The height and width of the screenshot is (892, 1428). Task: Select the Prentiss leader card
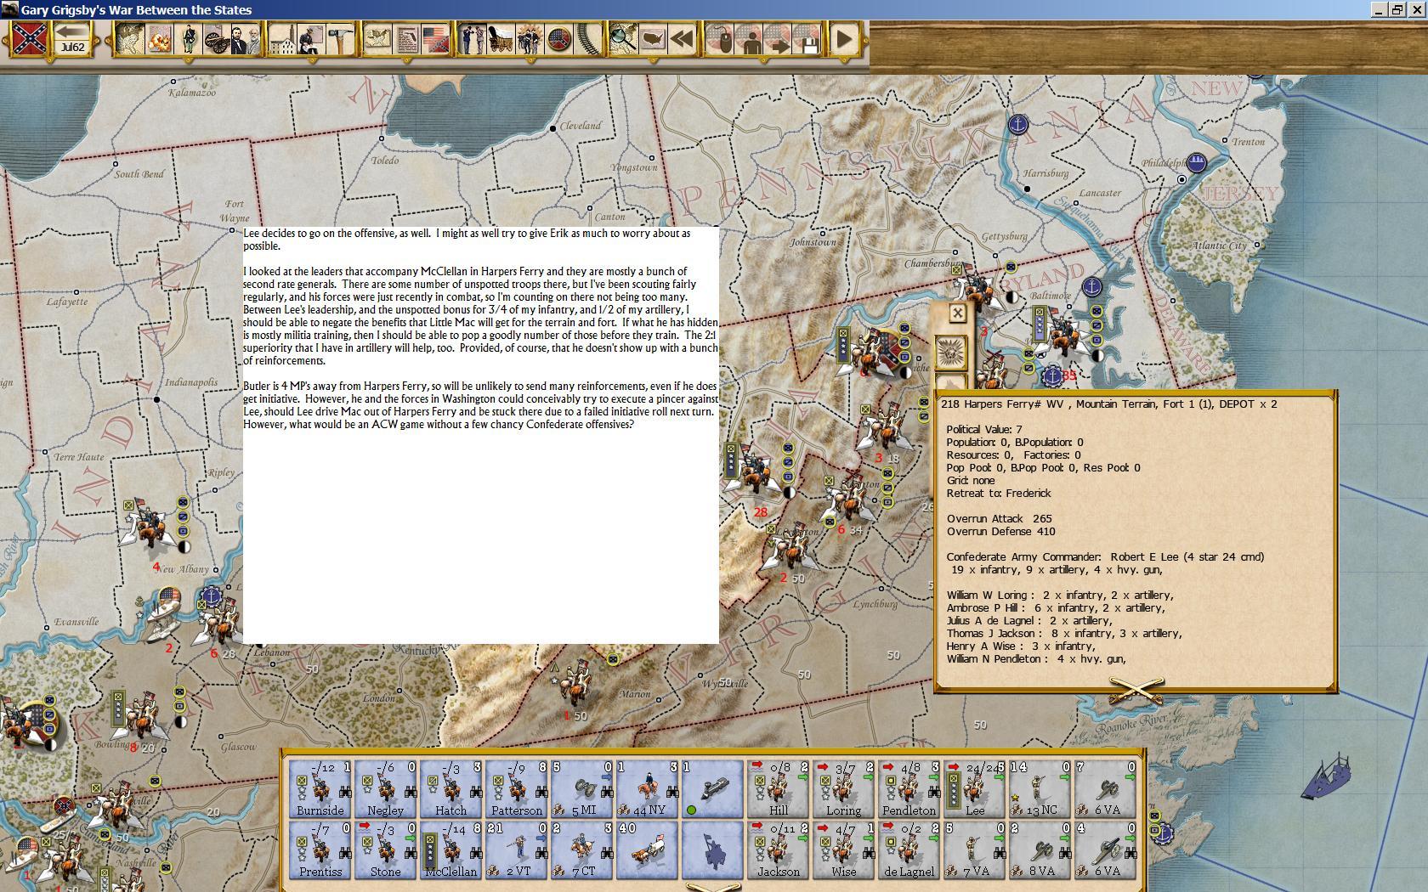320,850
